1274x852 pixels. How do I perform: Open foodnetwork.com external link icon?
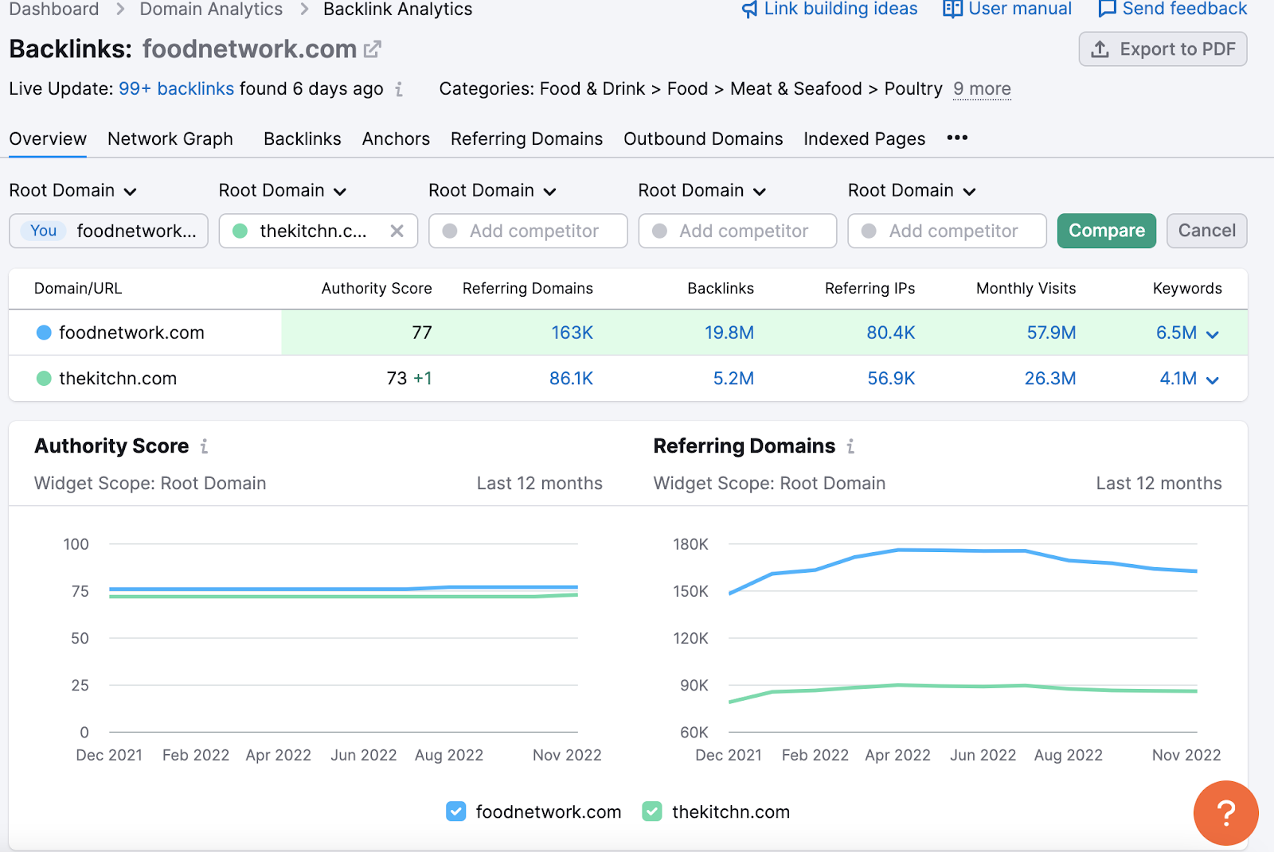(x=372, y=49)
